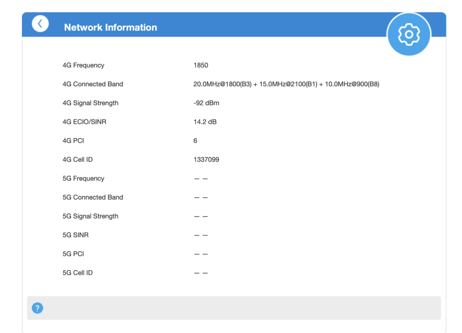Image resolution: width=462 pixels, height=333 pixels.
Task: Select the 4G Frequency label
Action: (83, 65)
